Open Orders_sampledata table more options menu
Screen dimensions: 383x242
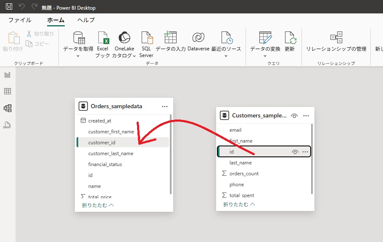point(165,107)
